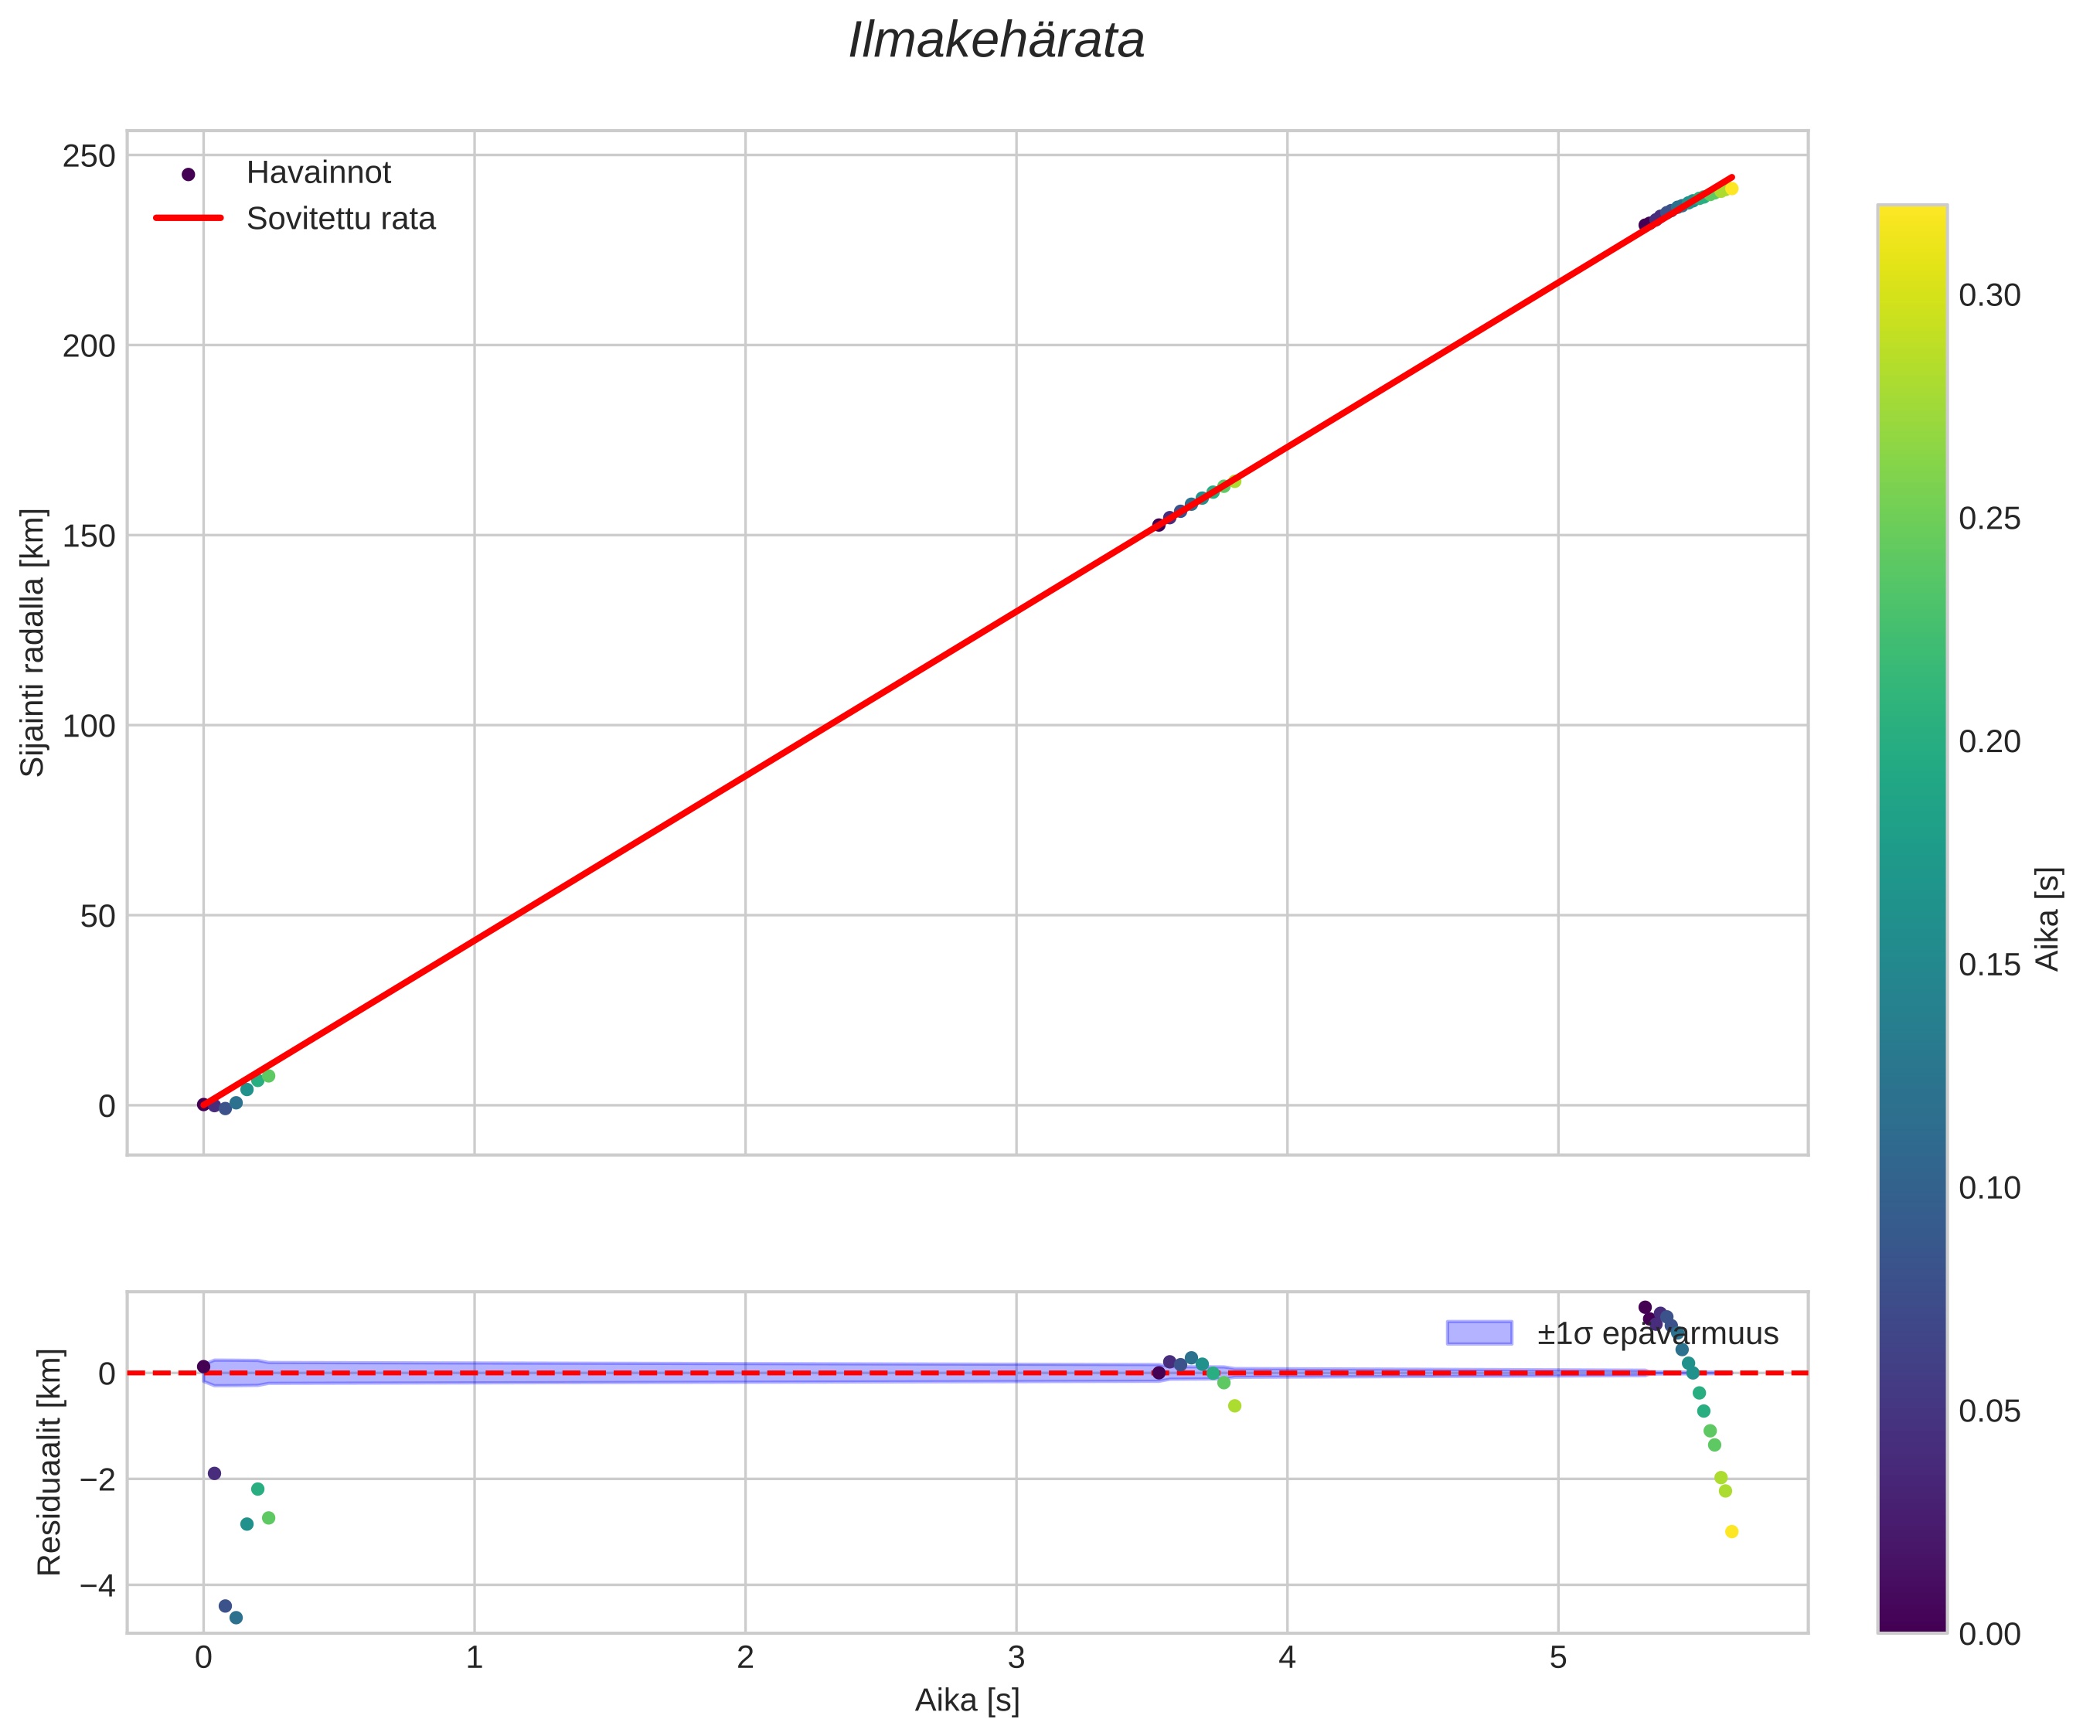This screenshot has height=1736, width=2083.
Task: Click the ±1σ epävarmuus legend purple patch
Action: coord(1479,1333)
